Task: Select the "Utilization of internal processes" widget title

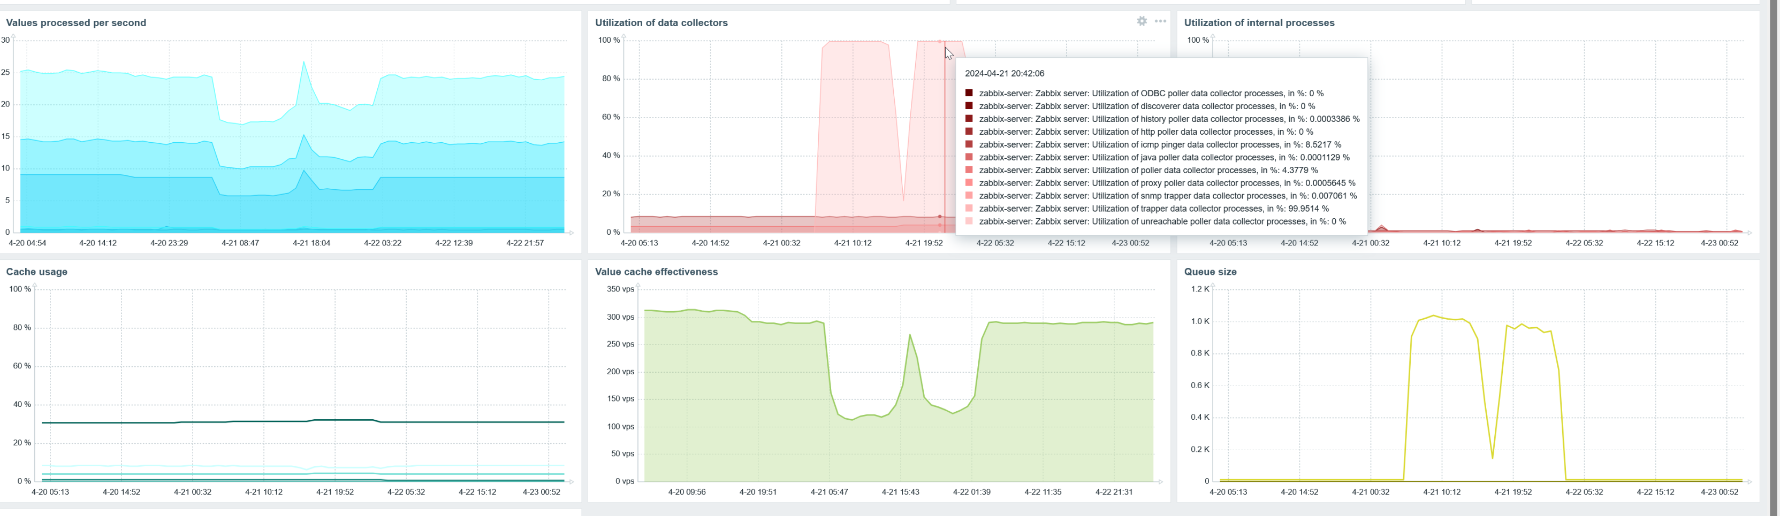Action: coord(1259,23)
